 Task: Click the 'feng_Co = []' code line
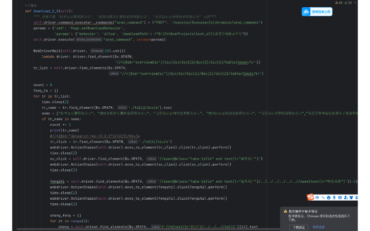[46, 90]
